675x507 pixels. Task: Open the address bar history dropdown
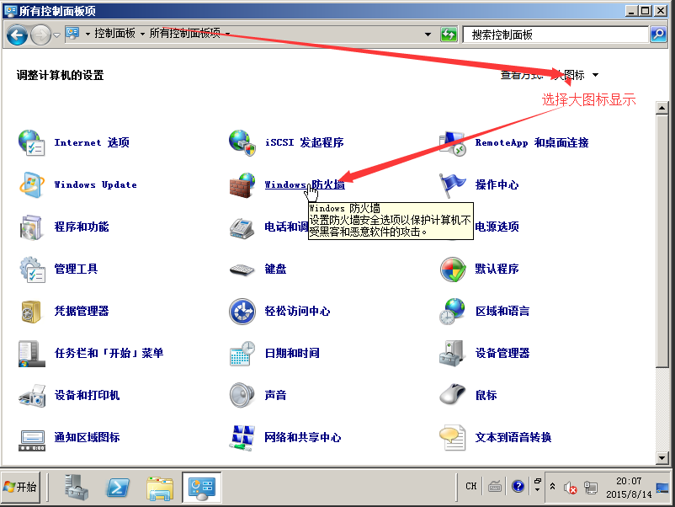[x=428, y=34]
